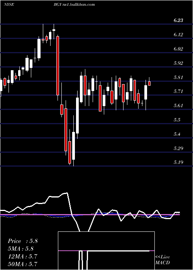193x270 pixels.
Task: Click the 5.81 price axis label
Action: point(178,77)
